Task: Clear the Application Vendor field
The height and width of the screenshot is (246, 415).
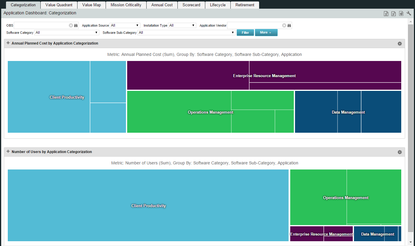Action: (284, 25)
